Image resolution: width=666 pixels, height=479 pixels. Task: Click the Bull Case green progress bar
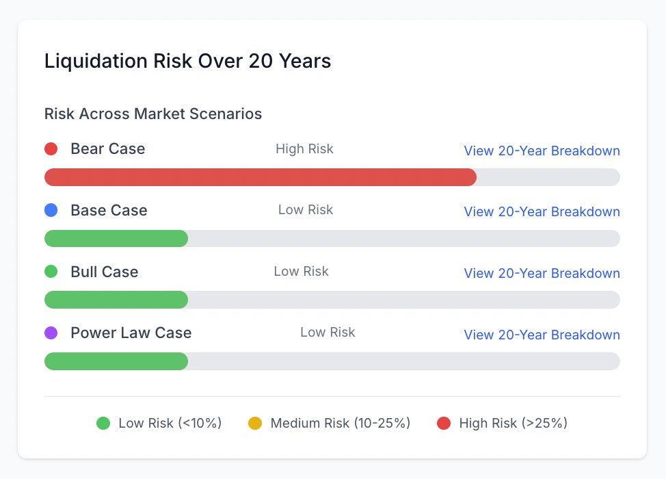pos(116,300)
